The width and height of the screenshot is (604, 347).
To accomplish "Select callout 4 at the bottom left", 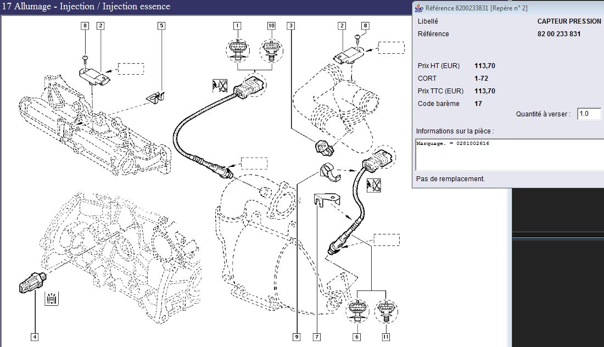I will 35,337.
